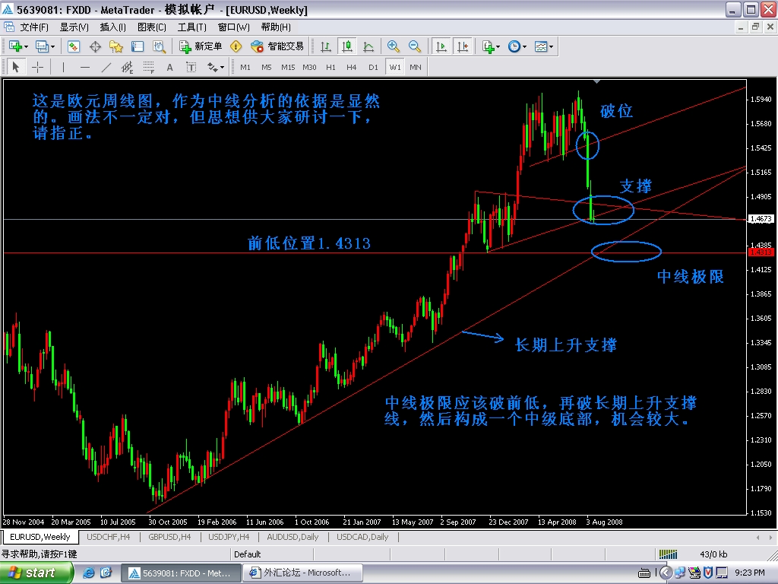Viewport: 778px width, 584px height.
Task: Switch to USDJPY,H4 chart tab
Action: 229,537
